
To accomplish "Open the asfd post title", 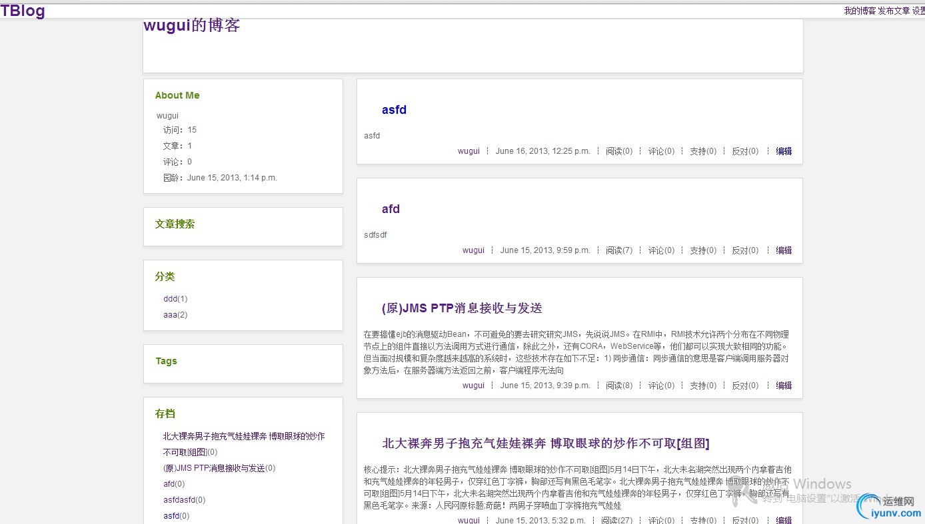I will (x=394, y=110).
